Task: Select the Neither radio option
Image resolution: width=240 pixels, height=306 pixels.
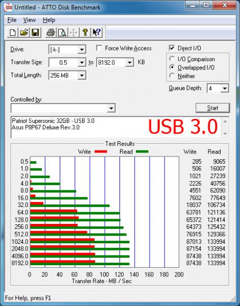Action: [172, 75]
